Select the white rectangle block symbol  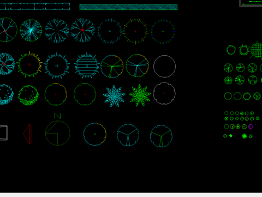pyautogui.click(x=4, y=133)
